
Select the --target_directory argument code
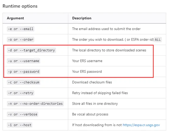[x=31, y=50]
